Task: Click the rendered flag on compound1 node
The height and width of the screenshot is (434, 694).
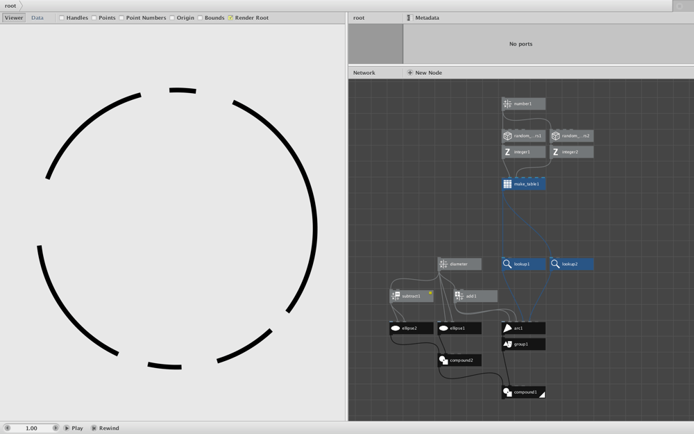Action: [541, 394]
